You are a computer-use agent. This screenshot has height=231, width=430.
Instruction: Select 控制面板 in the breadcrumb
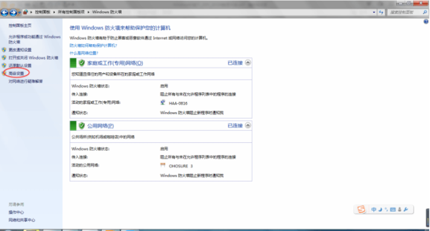(43, 12)
